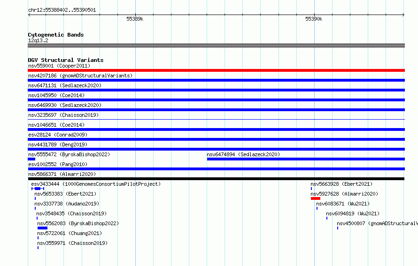
Task: Click the nsv559001 (Cooper2011) variant label
Action: (59, 66)
